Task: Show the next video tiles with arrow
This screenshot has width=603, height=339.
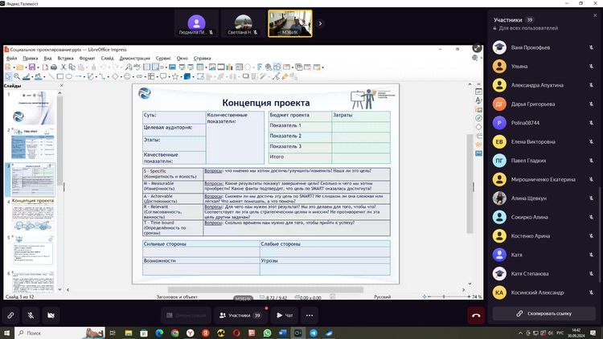Action: [320, 23]
